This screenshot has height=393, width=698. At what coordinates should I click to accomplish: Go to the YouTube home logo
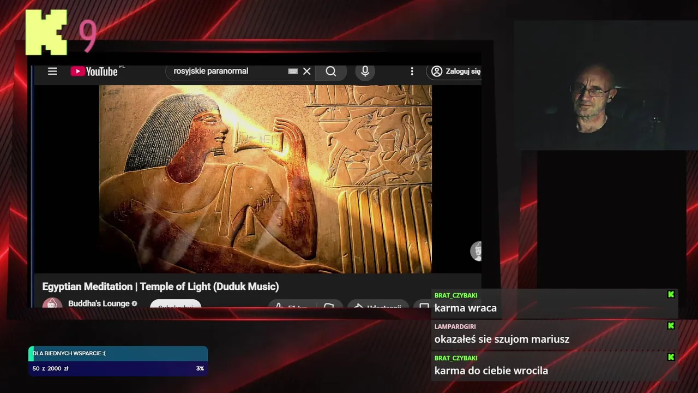(94, 72)
